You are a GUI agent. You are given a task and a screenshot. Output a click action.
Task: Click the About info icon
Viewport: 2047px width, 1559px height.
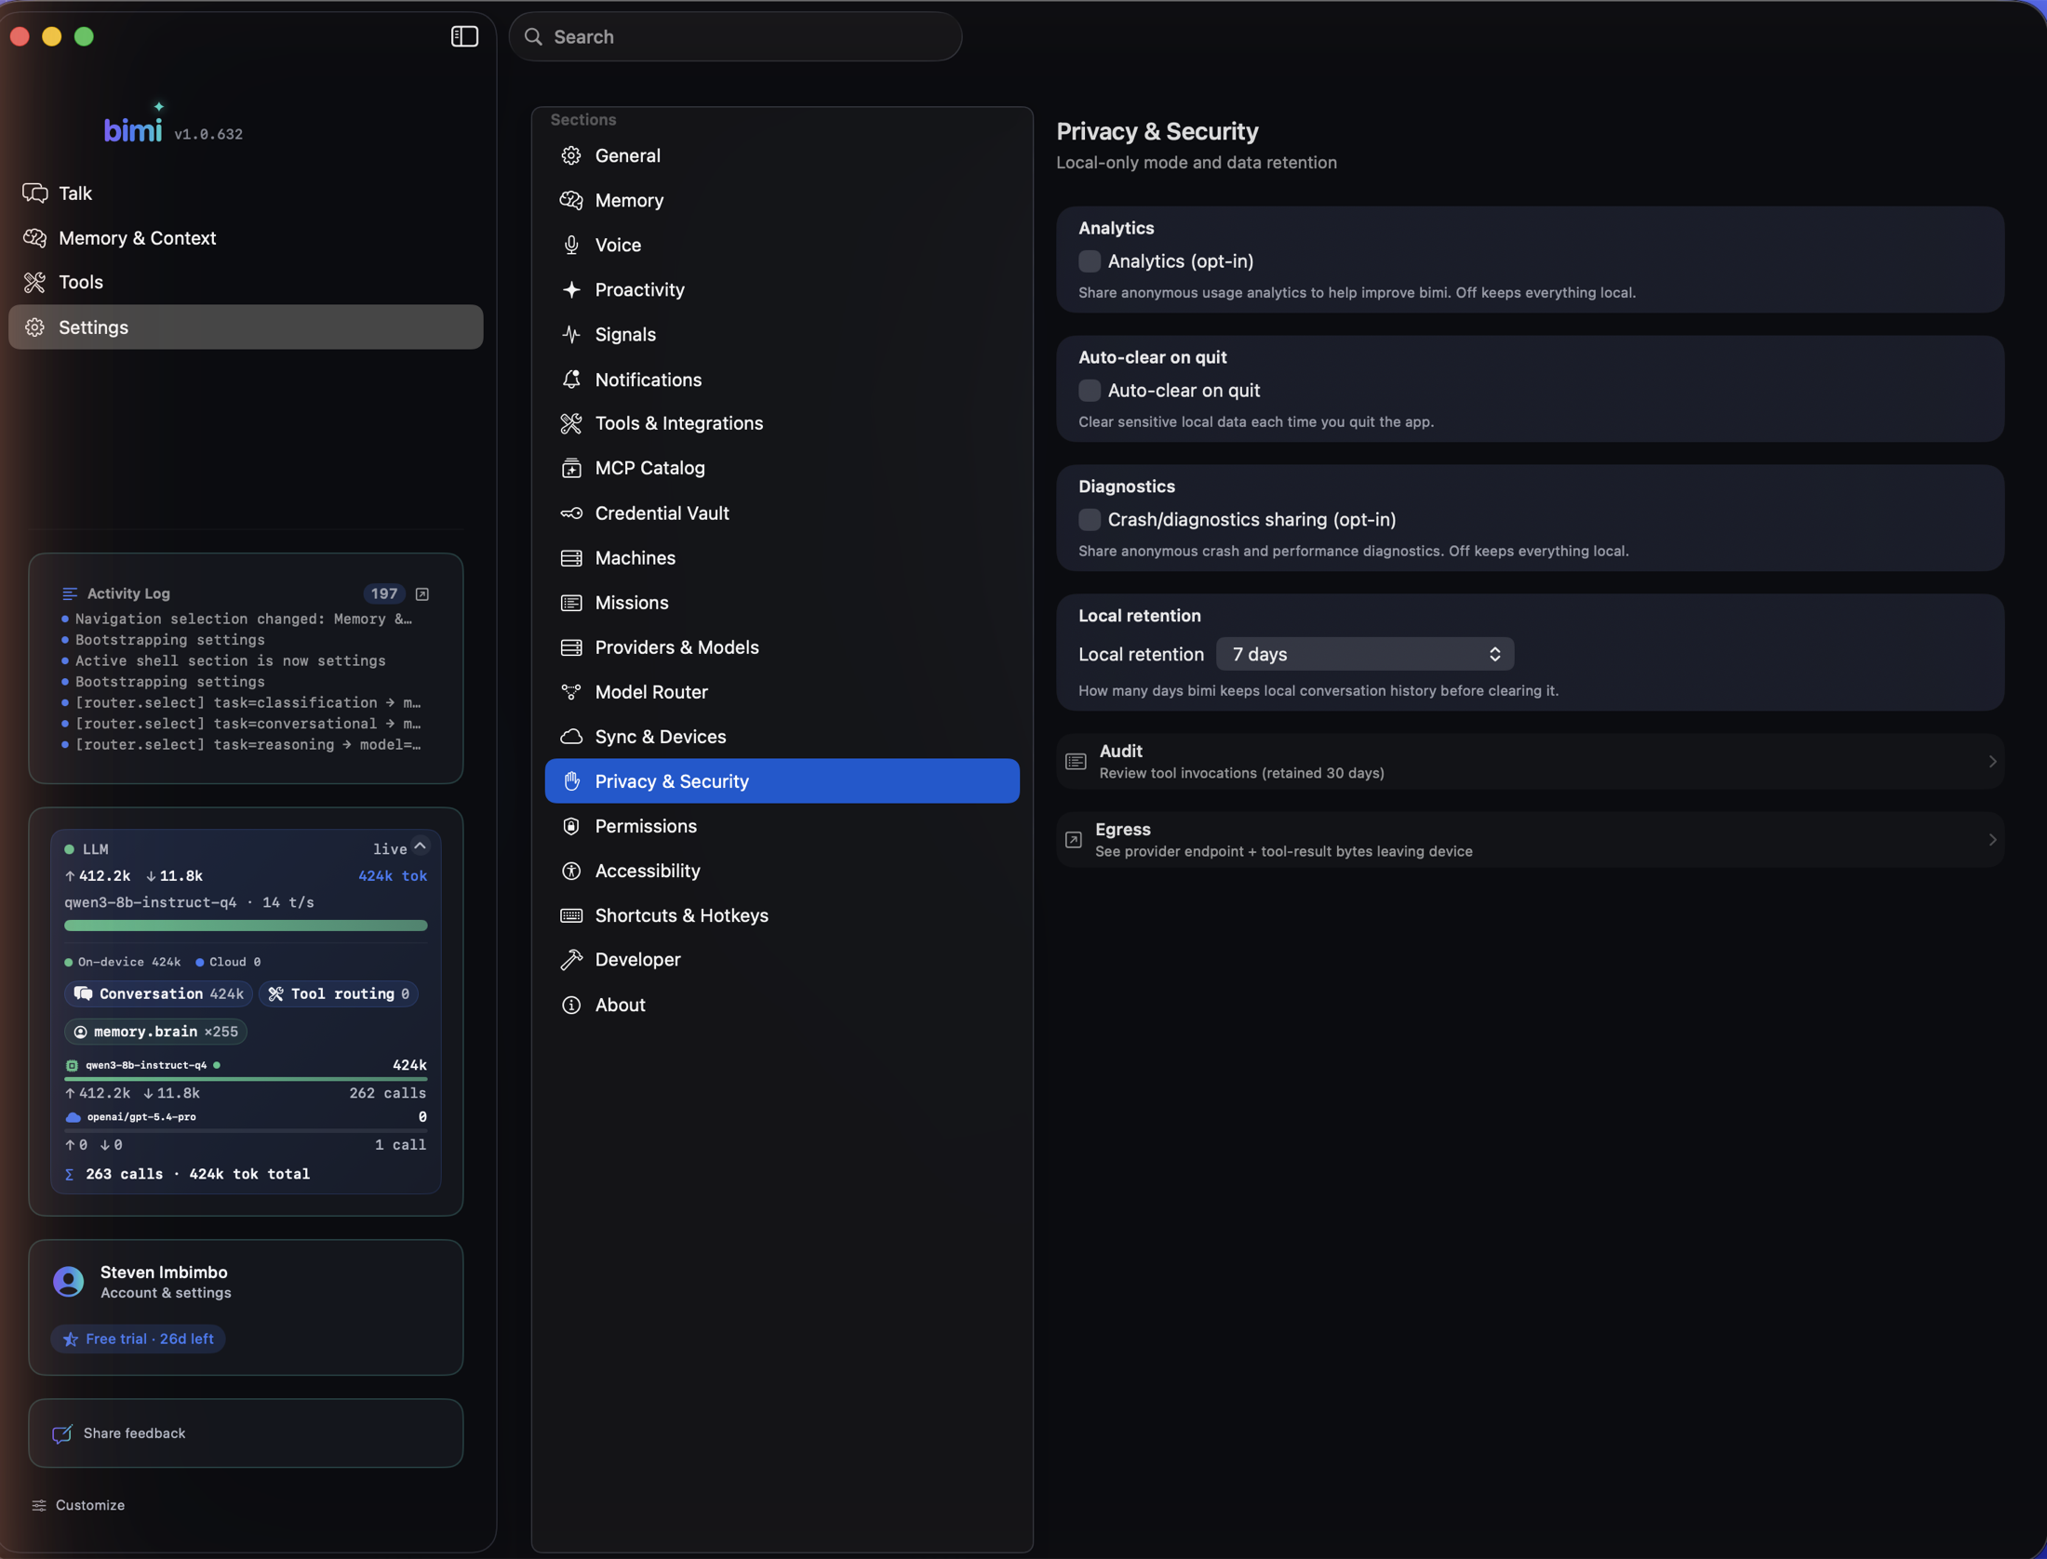pyautogui.click(x=571, y=1005)
